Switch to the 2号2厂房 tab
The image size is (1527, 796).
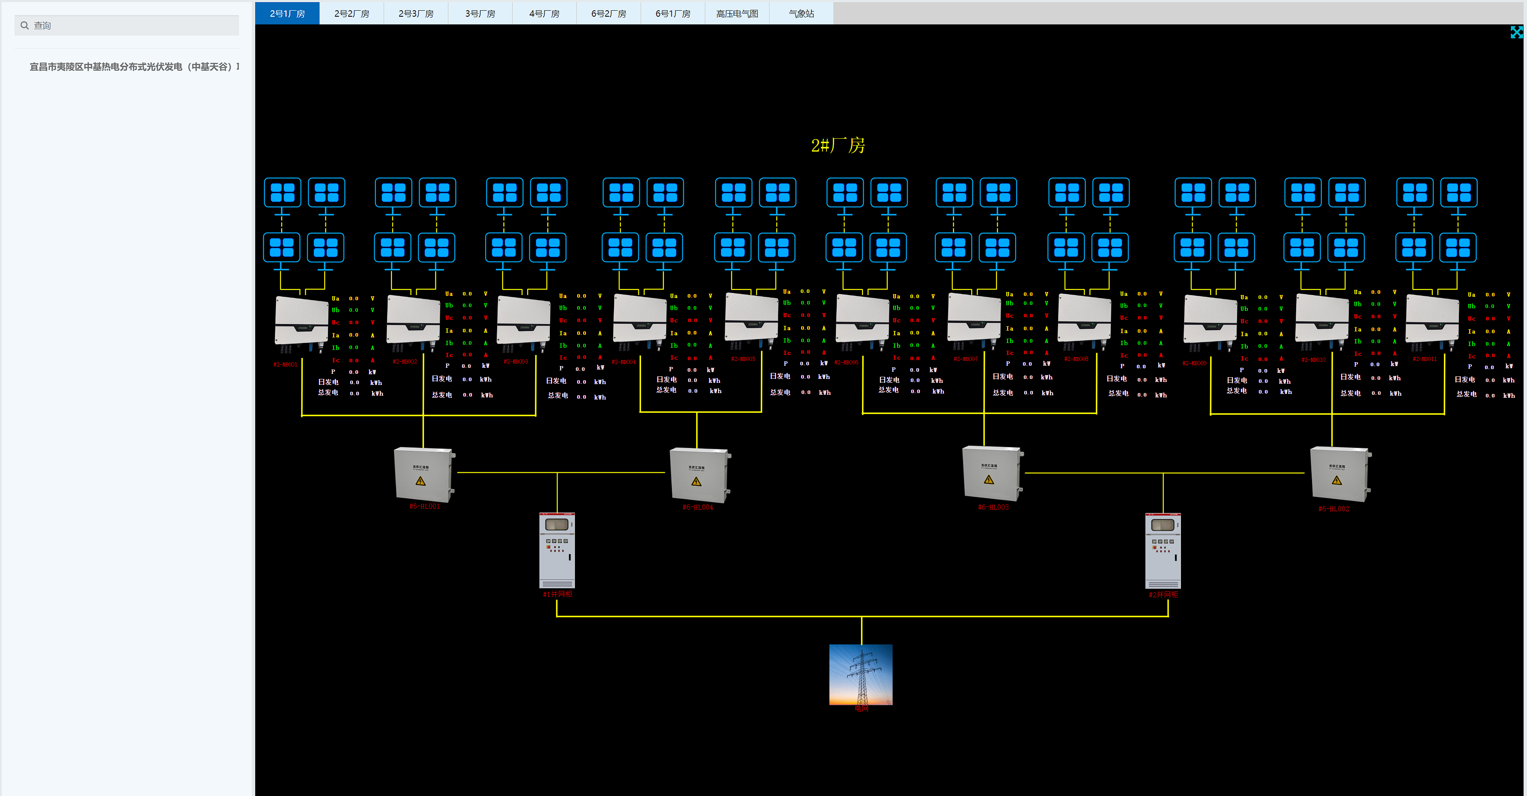[352, 14]
